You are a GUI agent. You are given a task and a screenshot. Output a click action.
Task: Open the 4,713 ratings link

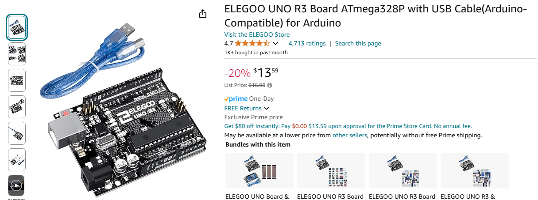point(307,43)
